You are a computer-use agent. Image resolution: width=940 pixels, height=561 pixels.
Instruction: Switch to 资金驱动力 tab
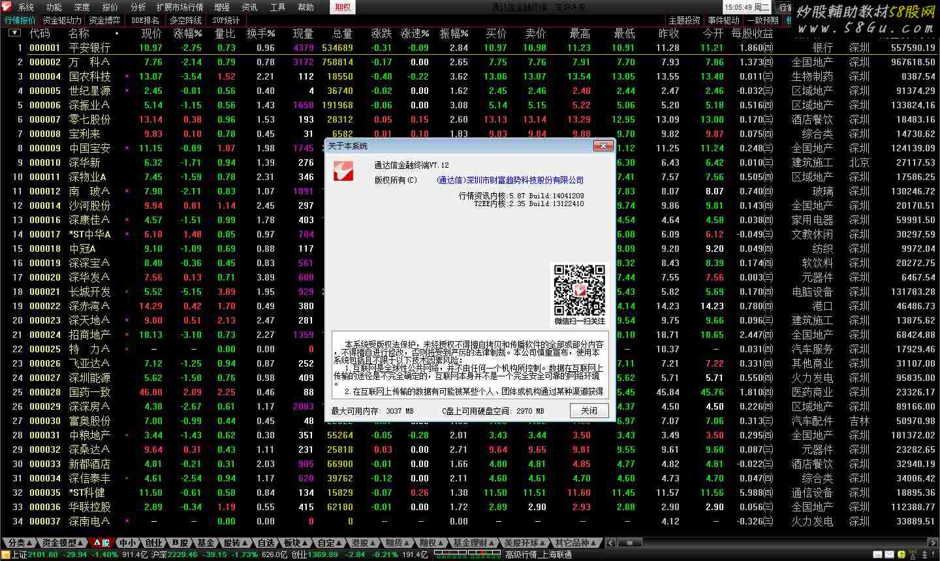pos(62,20)
